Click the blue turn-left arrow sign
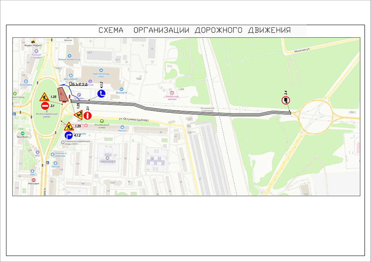 (x=102, y=93)
